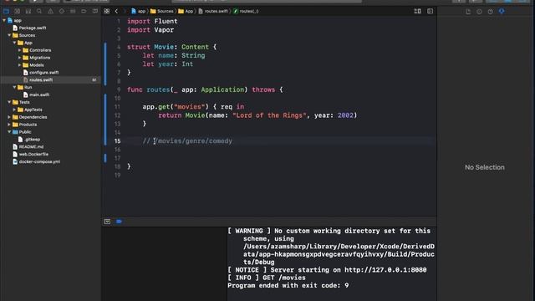Click routes(_:) function breadcrumb
Image resolution: width=535 pixels, height=301 pixels.
tap(246, 11)
